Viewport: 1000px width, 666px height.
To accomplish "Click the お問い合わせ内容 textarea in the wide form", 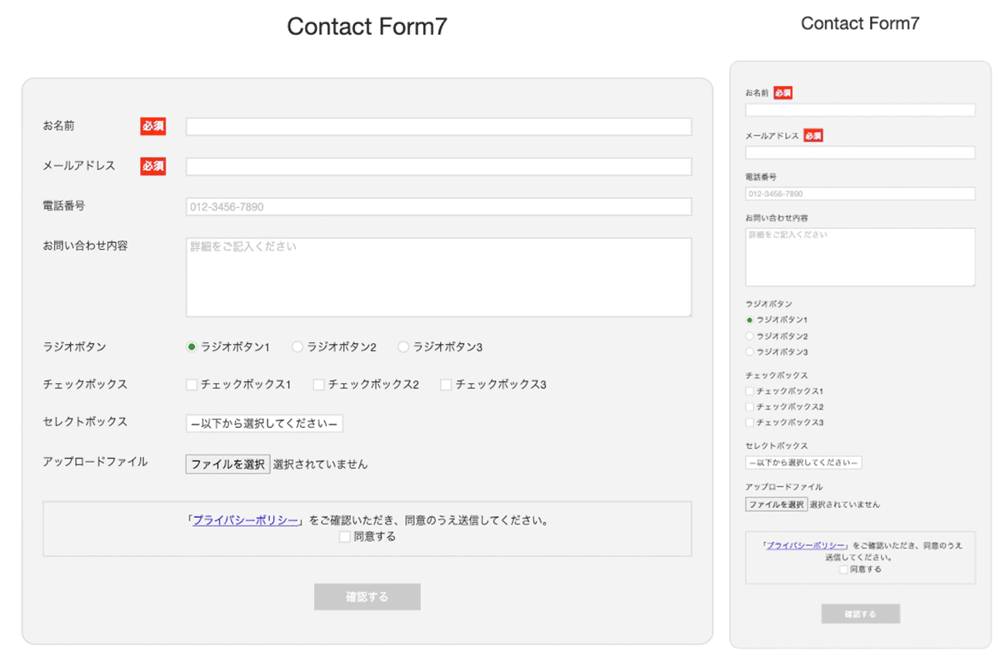I will (438, 277).
